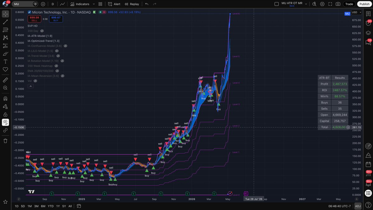Open indicator templates grid
Image resolution: width=373 pixels, height=210 pixels.
pyautogui.click(x=100, y=4)
